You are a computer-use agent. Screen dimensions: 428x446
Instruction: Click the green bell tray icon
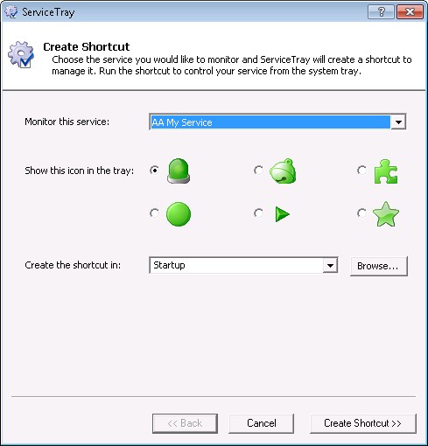pos(283,171)
